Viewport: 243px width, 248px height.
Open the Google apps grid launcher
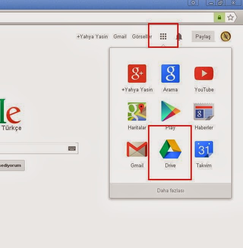click(x=163, y=36)
